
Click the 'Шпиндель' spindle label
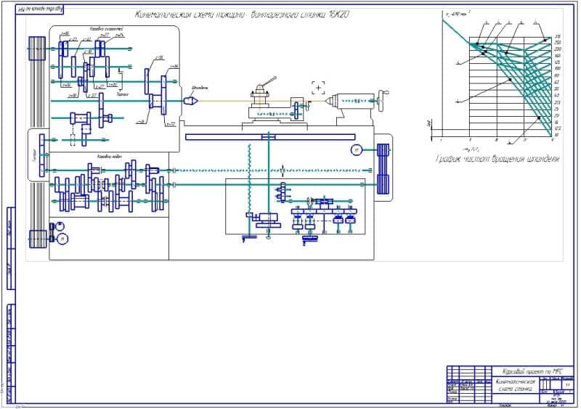click(x=200, y=88)
